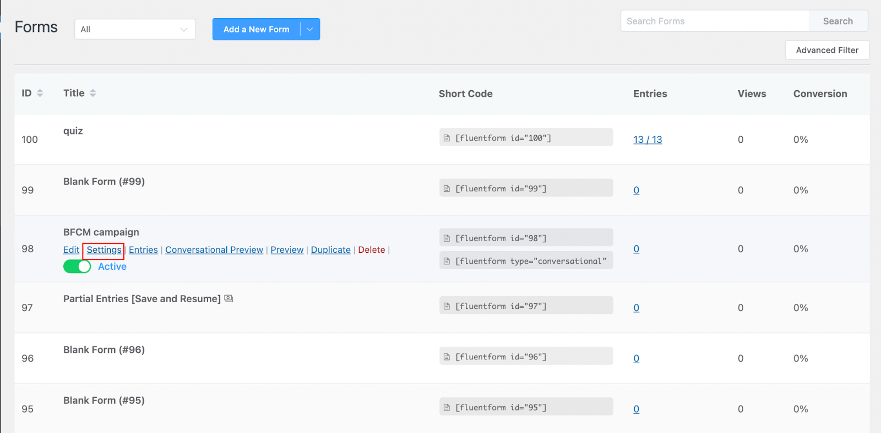The height and width of the screenshot is (433, 881).
Task: Click the BFCM campaign title
Action: tap(101, 232)
